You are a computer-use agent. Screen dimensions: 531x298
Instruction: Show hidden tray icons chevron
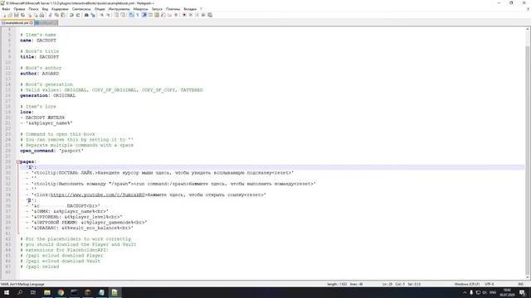pyautogui.click(x=465, y=292)
